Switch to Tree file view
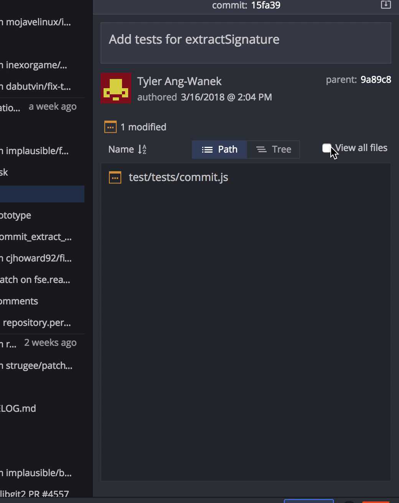 pyautogui.click(x=273, y=149)
